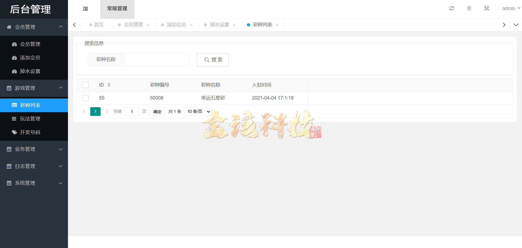Refresh the page using the refresh icon
The image size is (522, 248).
451,8
